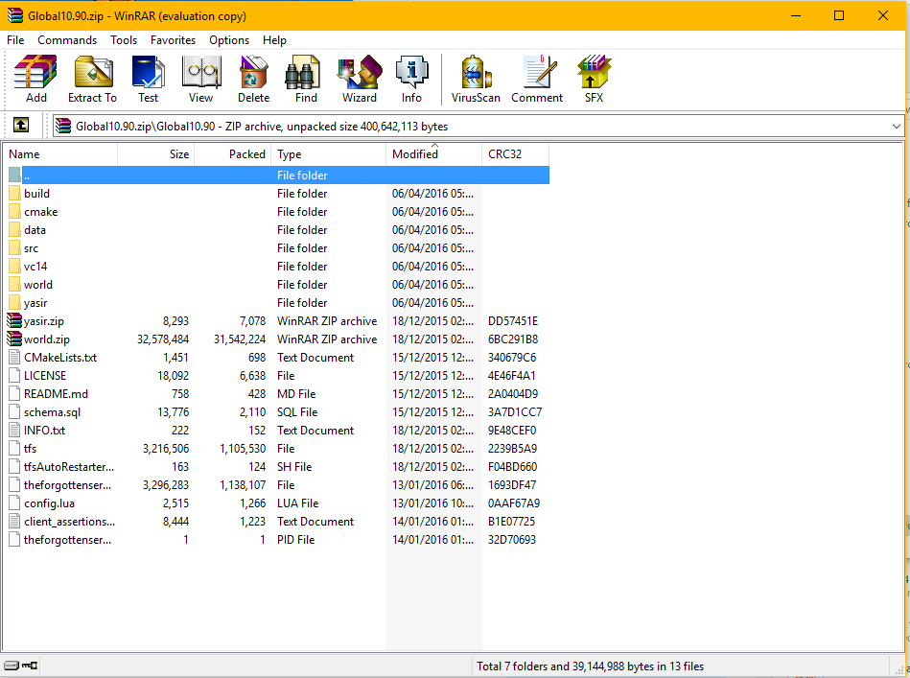The height and width of the screenshot is (678, 910).
Task: Click the archive path address field
Action: tap(478, 126)
